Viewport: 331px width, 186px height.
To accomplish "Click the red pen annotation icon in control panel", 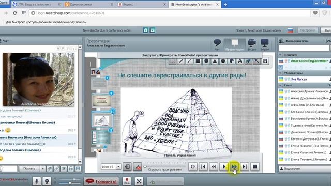I will pyautogui.click(x=138, y=167).
